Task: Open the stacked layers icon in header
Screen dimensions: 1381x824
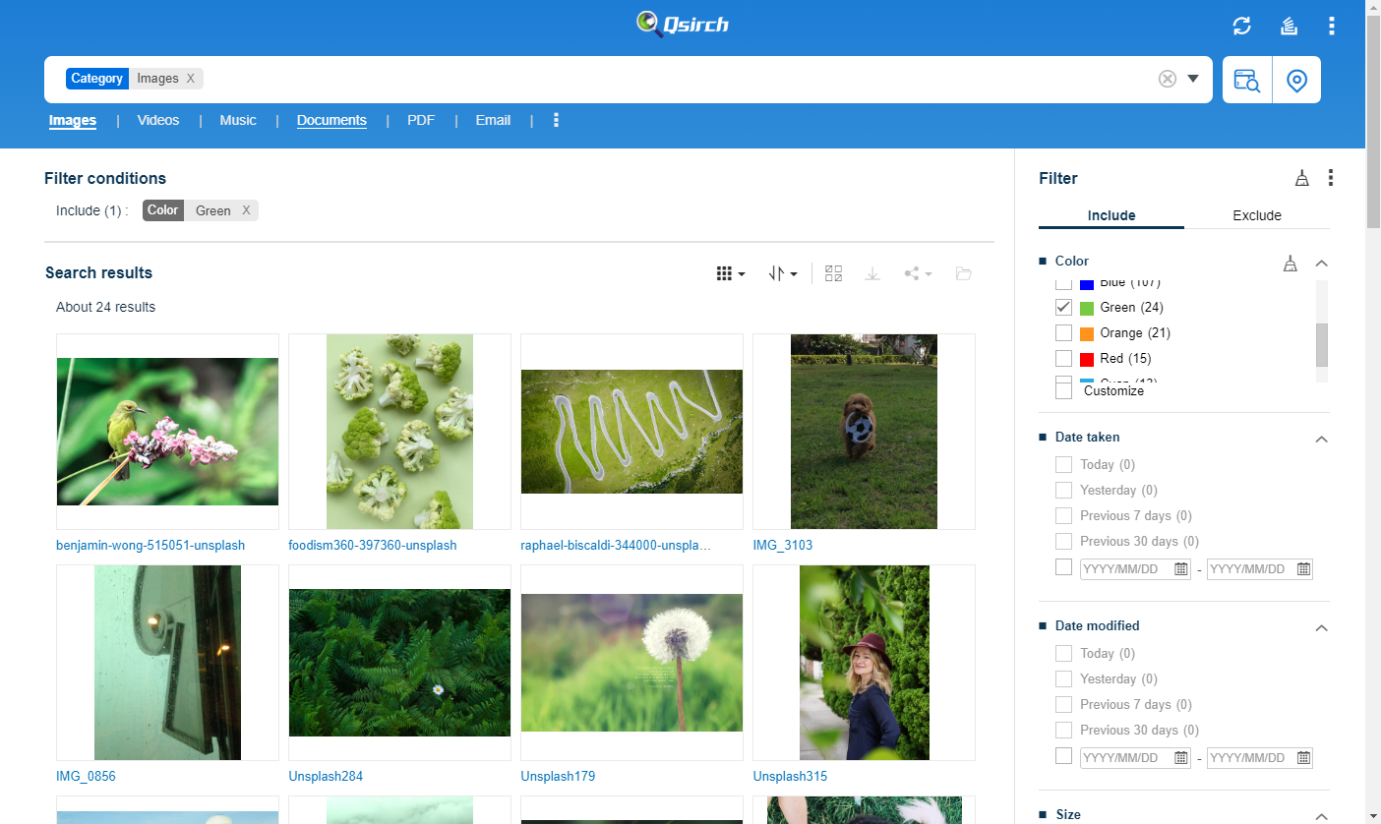Action: pos(1290,26)
